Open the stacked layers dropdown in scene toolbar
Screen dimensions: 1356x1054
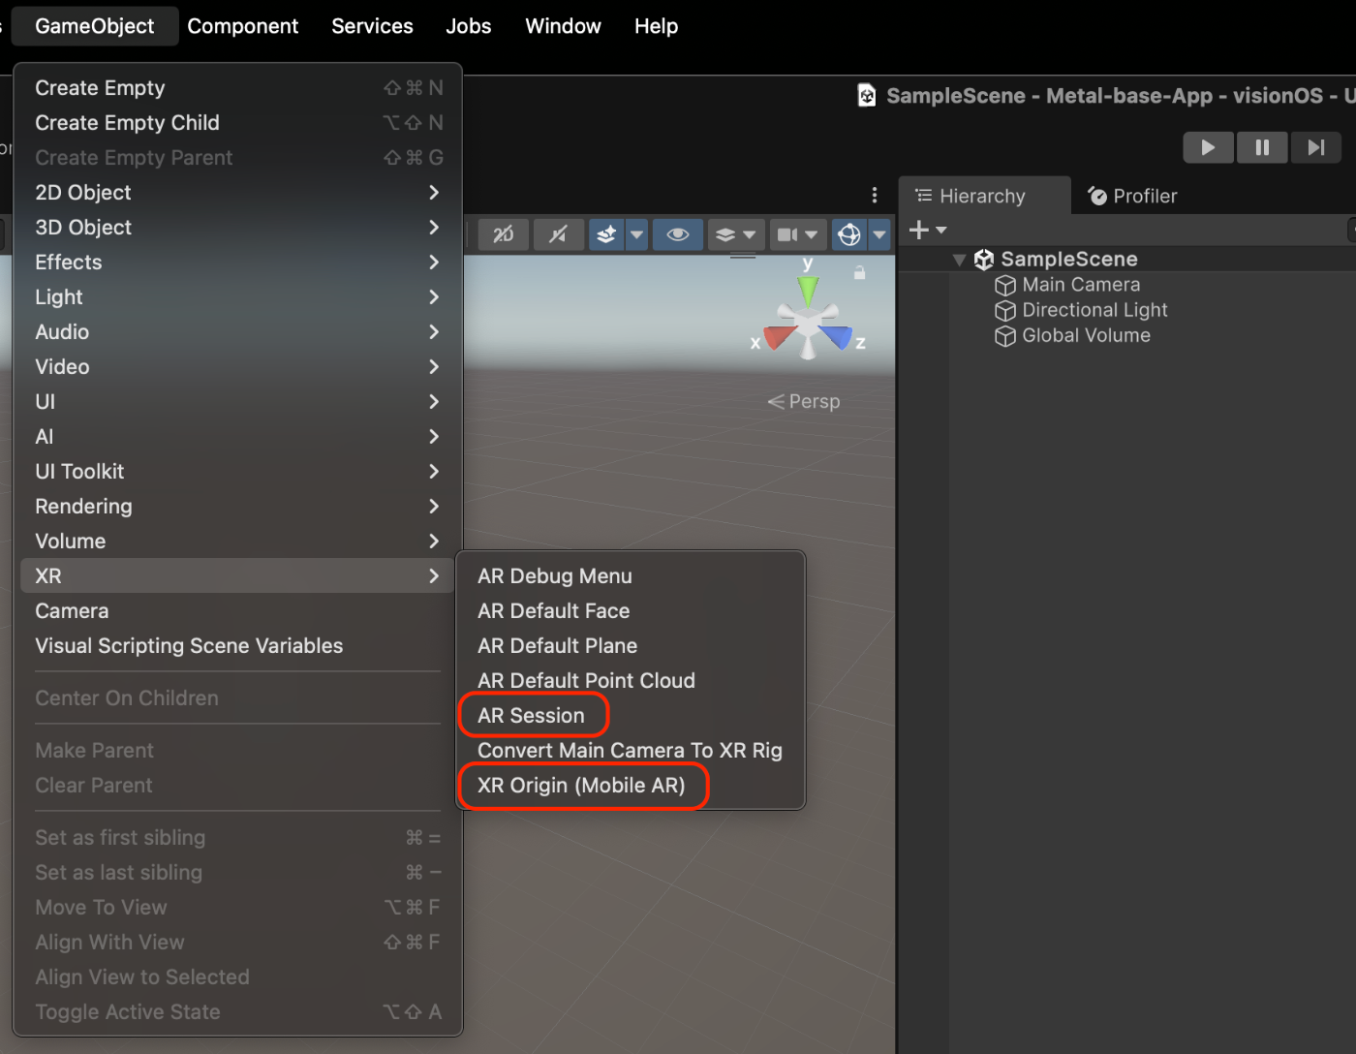(x=735, y=234)
